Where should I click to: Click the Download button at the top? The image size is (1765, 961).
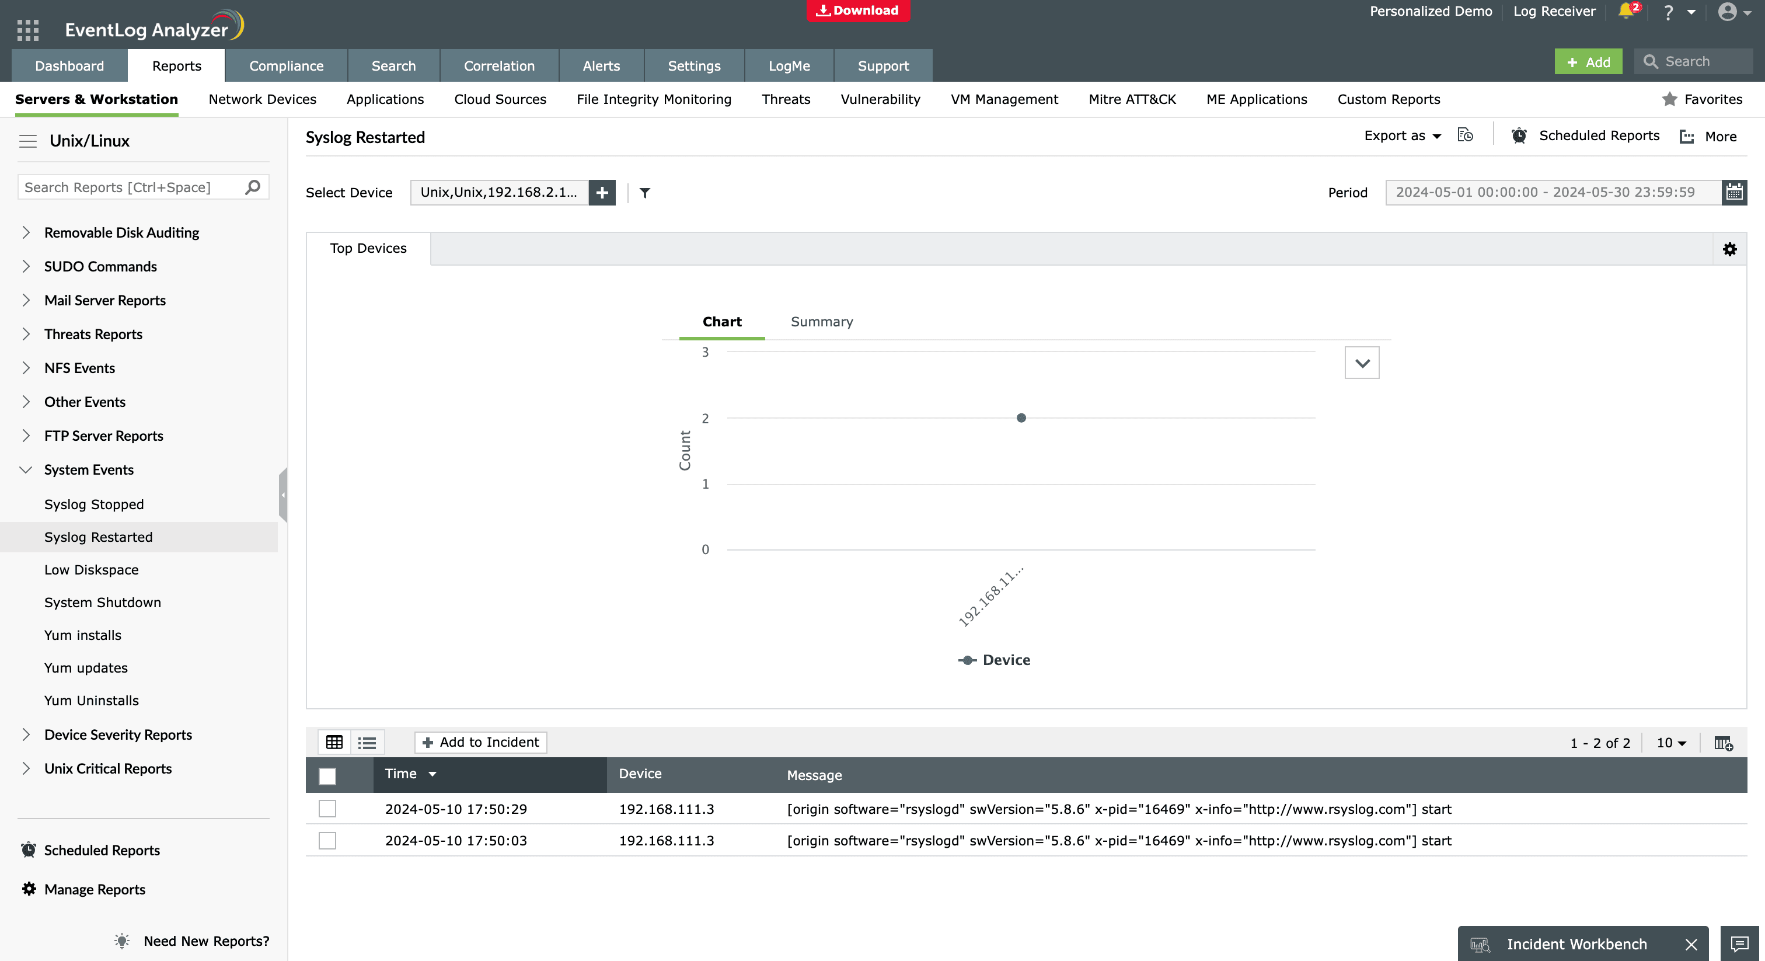[858, 11]
